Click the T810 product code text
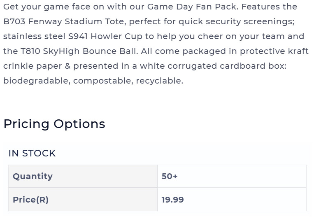The width and height of the screenshot is (314, 219). 30,51
